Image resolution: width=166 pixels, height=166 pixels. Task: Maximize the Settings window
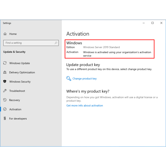click(x=152, y=23)
